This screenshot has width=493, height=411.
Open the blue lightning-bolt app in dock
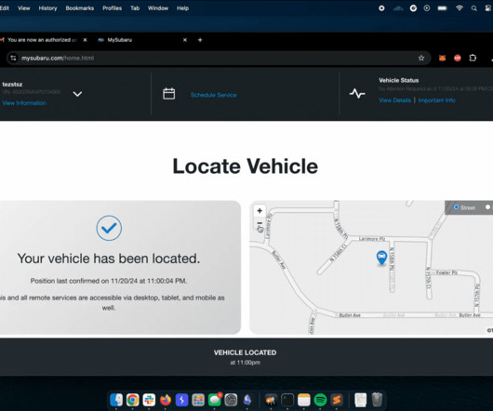(181, 400)
